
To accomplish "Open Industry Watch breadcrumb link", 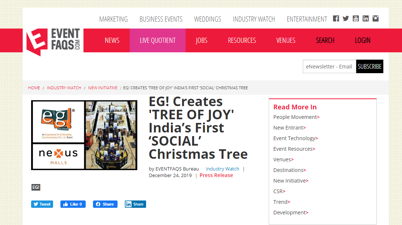I will [x=64, y=88].
